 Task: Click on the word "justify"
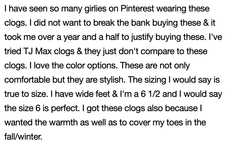point(136,37)
